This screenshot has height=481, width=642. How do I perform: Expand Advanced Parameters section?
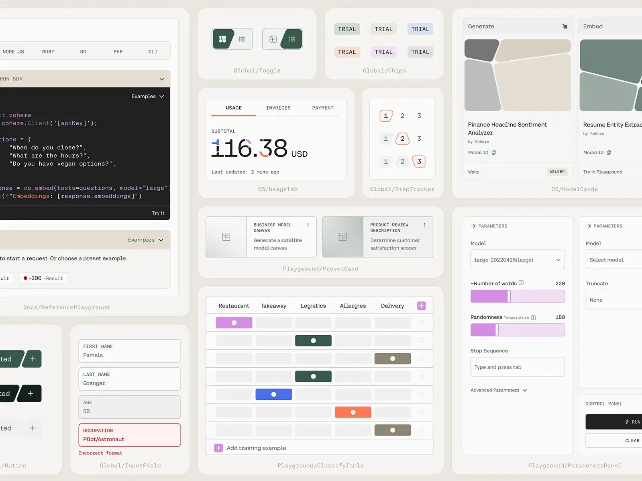click(499, 390)
